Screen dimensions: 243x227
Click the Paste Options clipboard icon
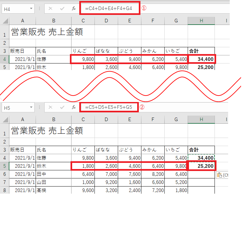pos(220,175)
